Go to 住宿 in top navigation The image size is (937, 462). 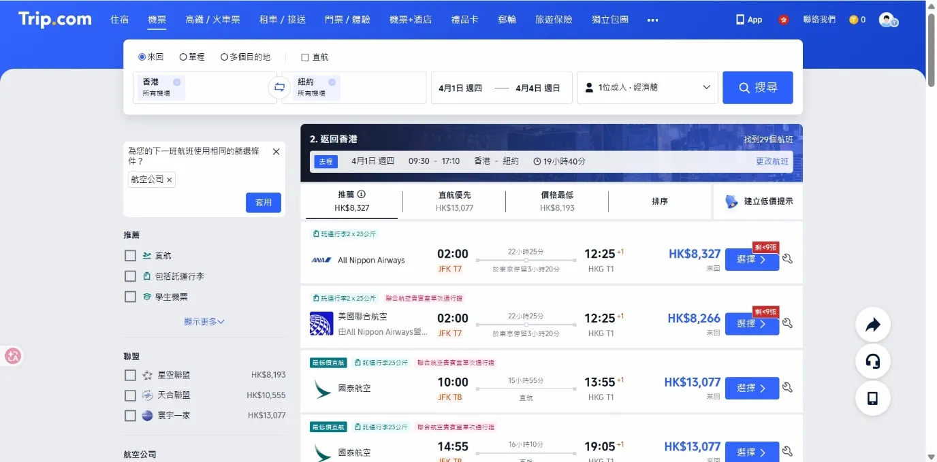(120, 20)
